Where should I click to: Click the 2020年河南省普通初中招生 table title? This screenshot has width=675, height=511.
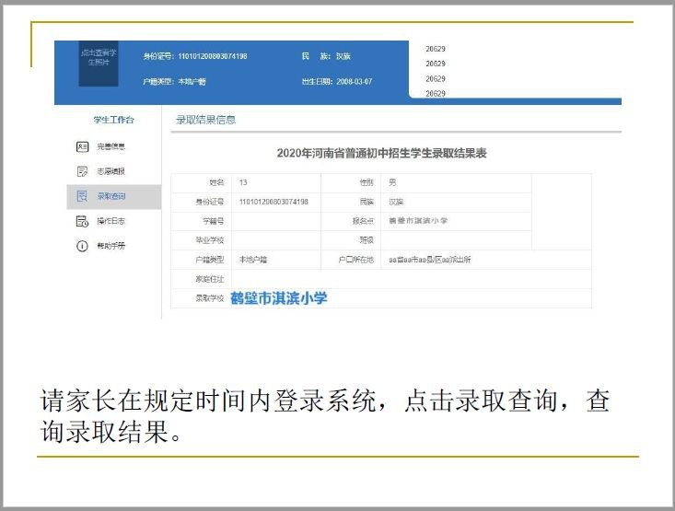click(381, 153)
